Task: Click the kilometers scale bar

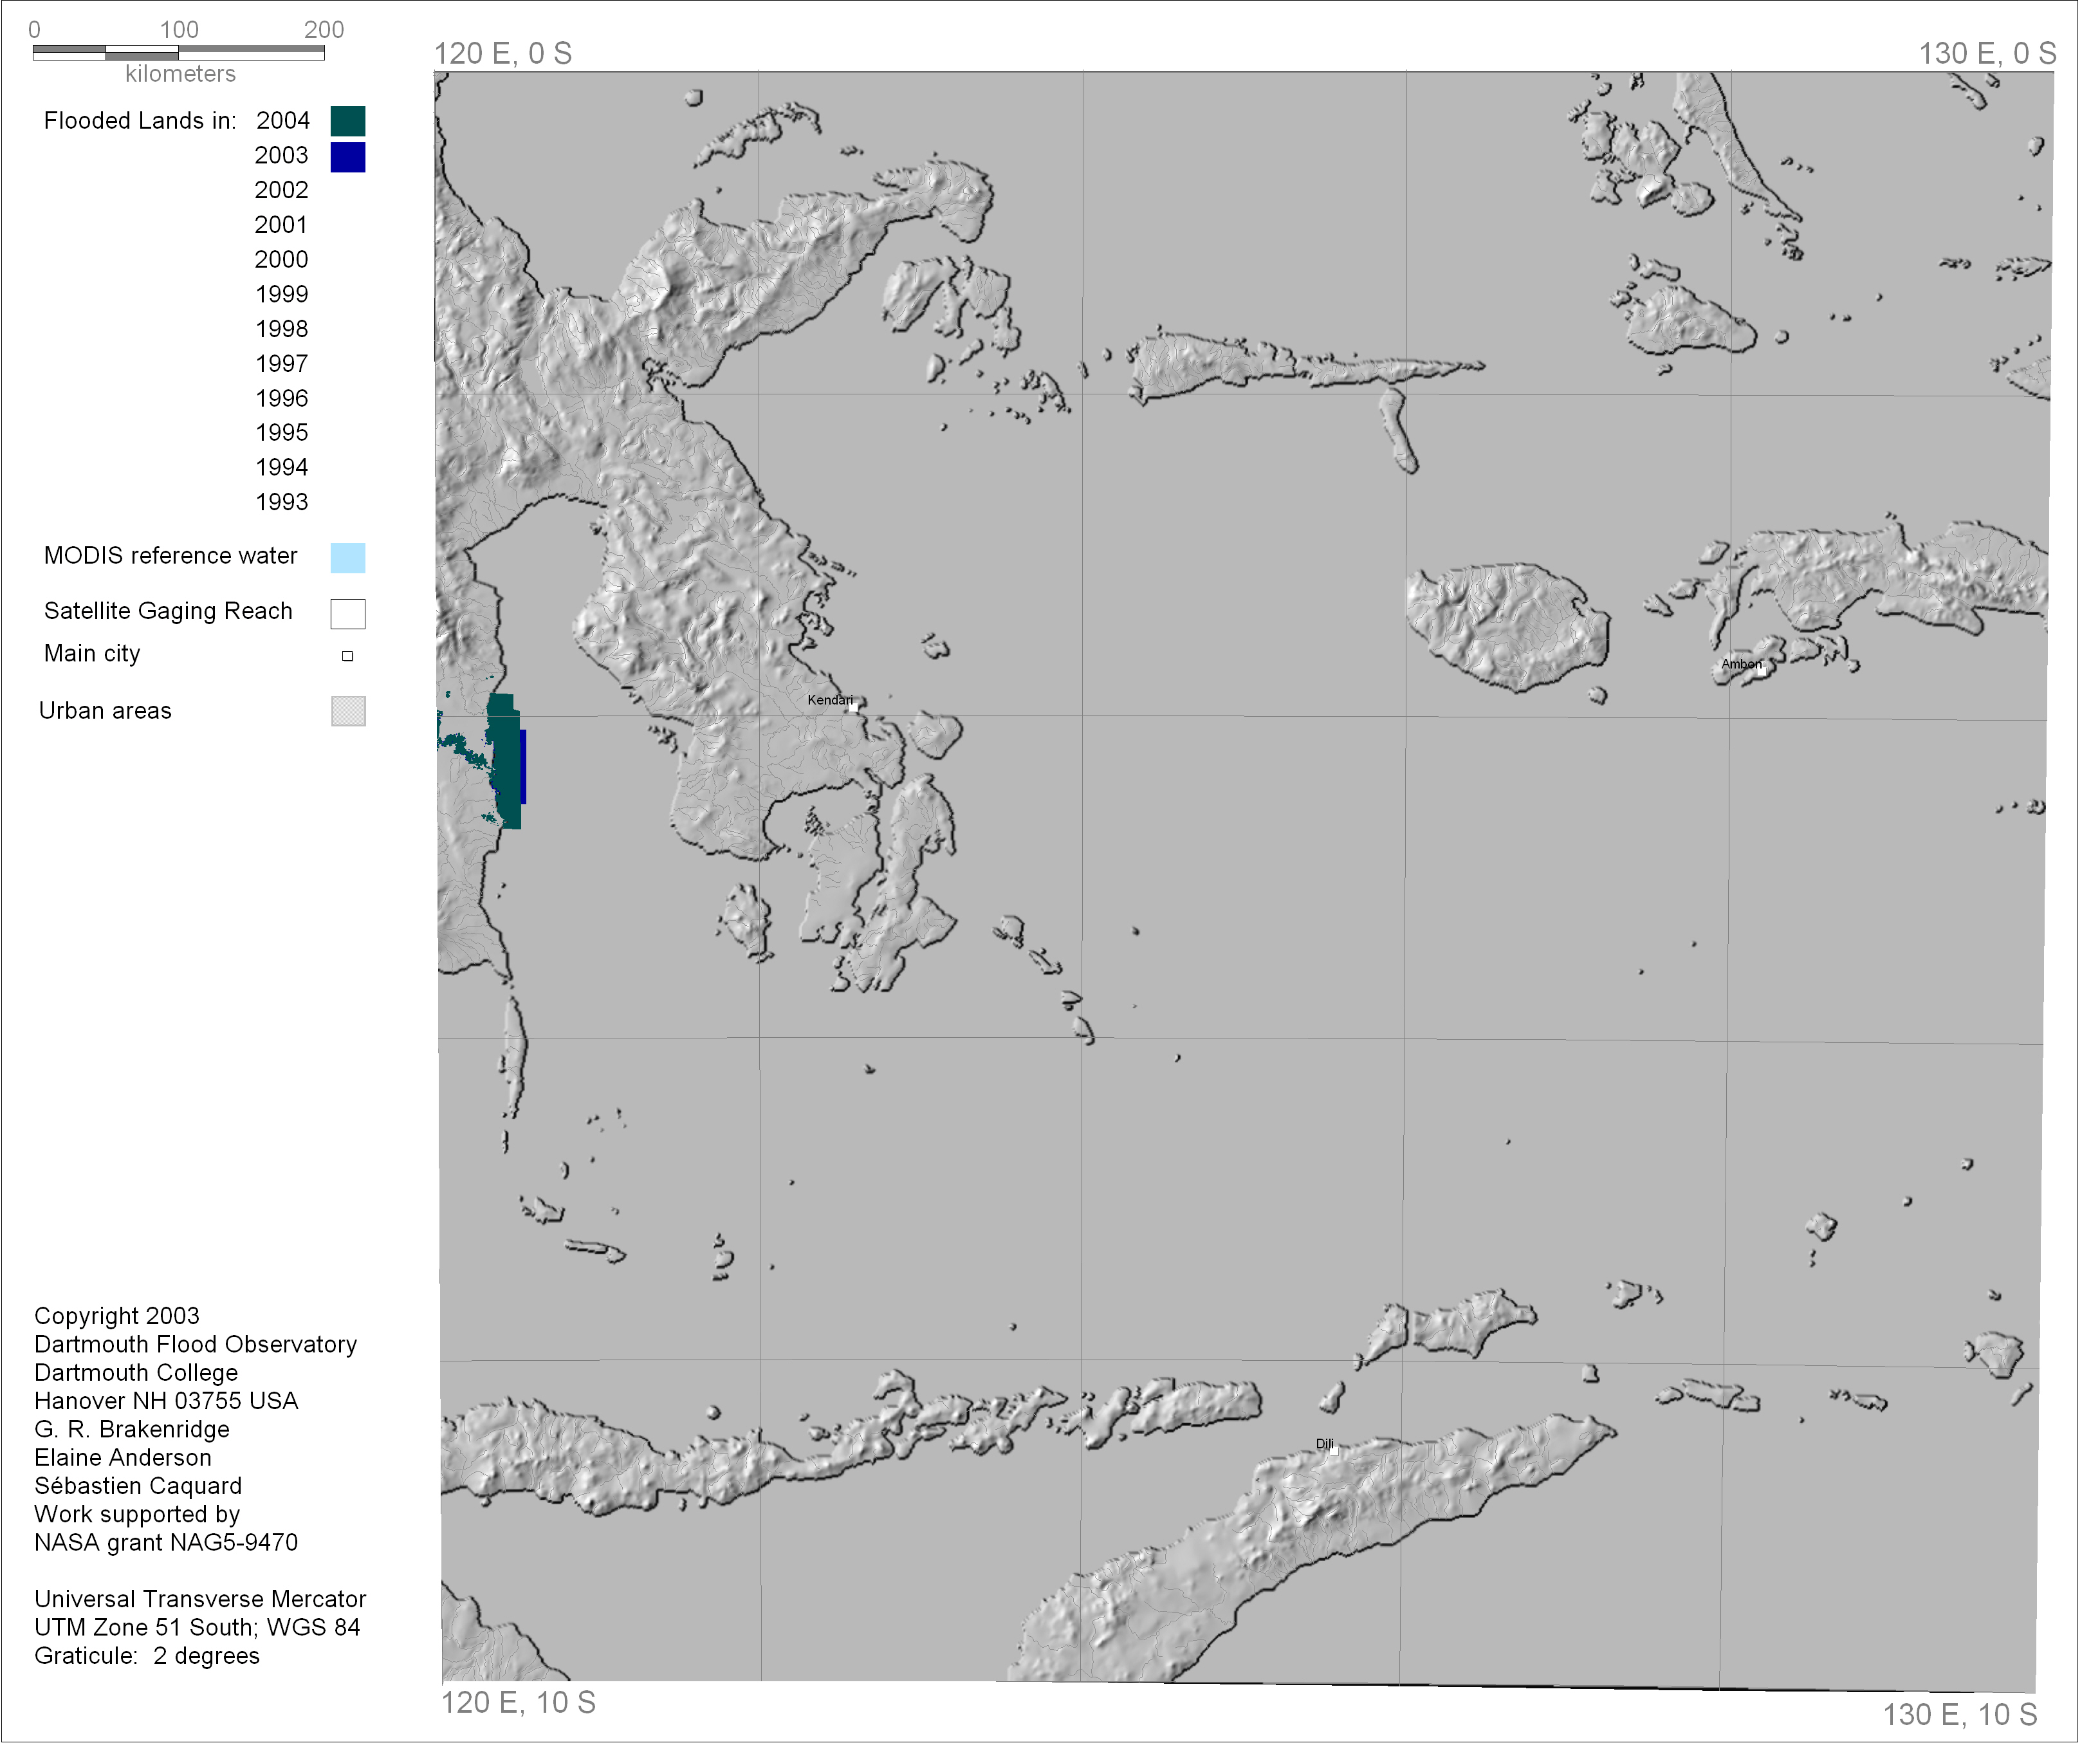Action: point(178,52)
